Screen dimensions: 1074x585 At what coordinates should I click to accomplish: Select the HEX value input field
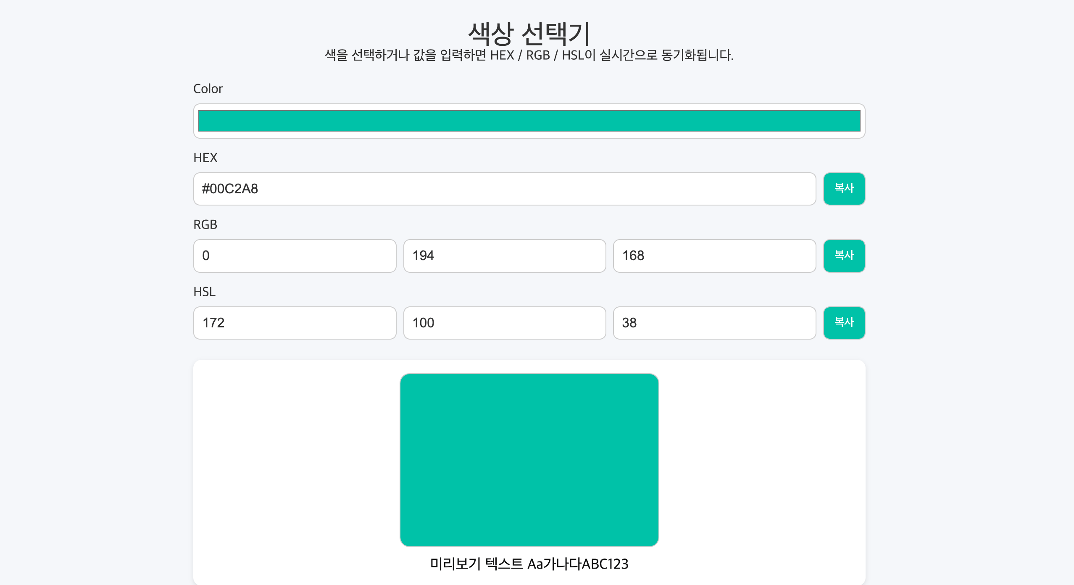pyautogui.click(x=504, y=189)
